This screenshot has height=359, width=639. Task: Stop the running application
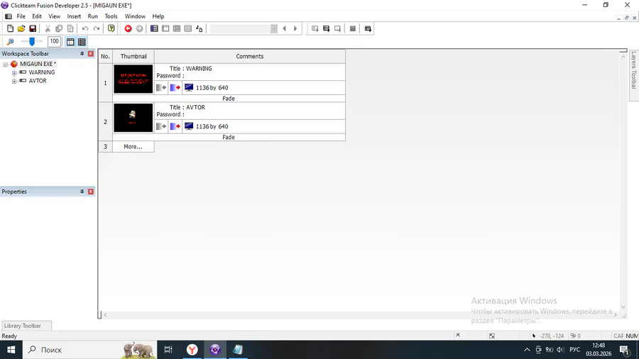coord(353,28)
